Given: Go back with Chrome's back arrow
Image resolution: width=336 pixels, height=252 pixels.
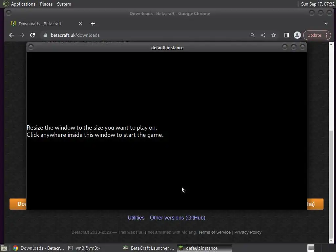Looking at the screenshot, I should (11, 35).
